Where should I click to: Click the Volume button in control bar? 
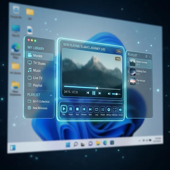pos(120,110)
